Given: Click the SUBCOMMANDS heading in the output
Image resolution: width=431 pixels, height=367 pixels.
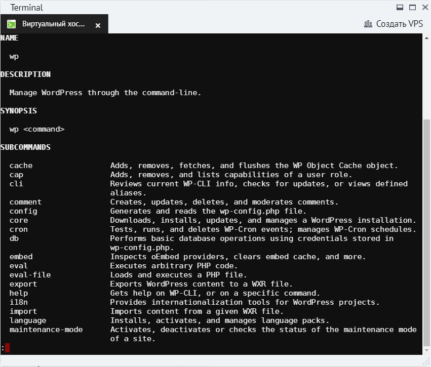Looking at the screenshot, I should coord(25,147).
